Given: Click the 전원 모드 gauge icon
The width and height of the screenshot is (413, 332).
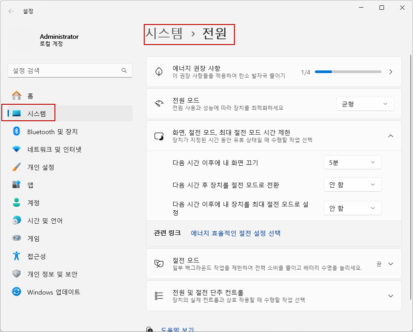Looking at the screenshot, I should (159, 103).
